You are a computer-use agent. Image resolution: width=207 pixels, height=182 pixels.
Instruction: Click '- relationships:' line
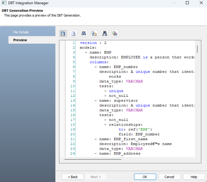(123, 125)
